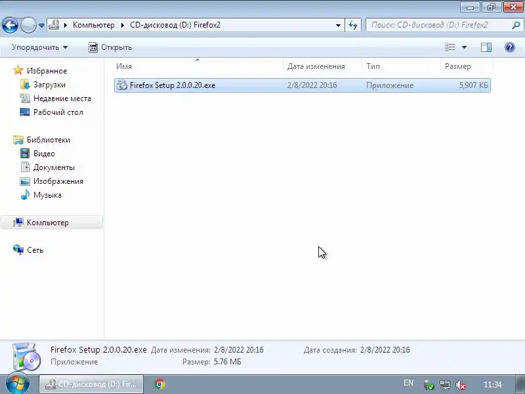
Task: Click safely remove hardware tray icon
Action: click(x=429, y=385)
